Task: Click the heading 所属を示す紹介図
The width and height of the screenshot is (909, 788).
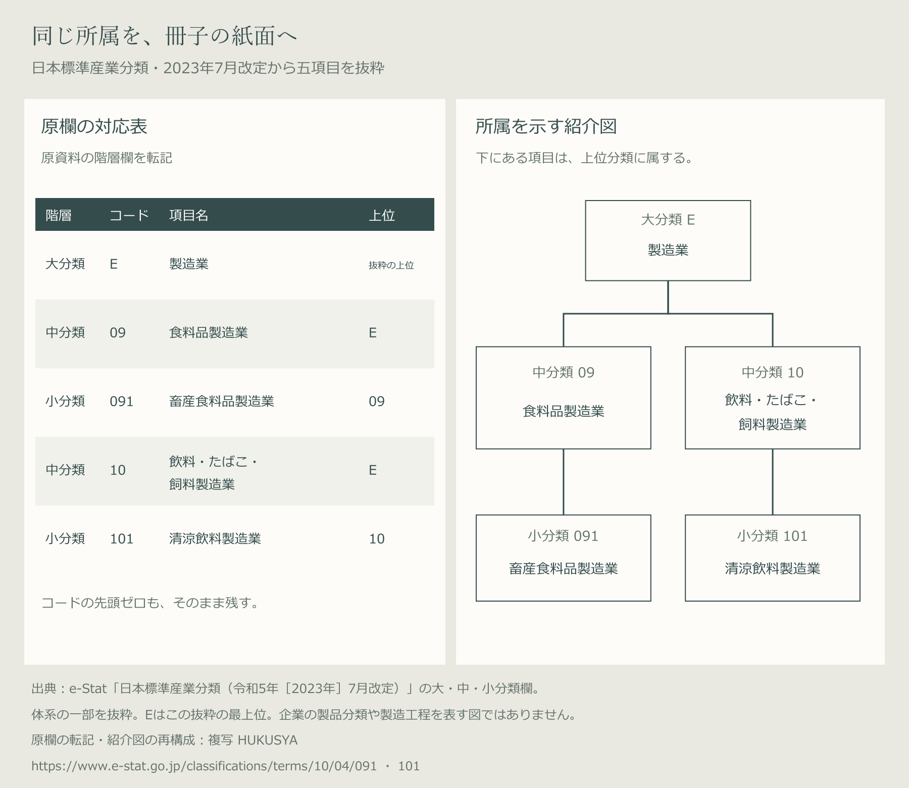Action: (546, 126)
